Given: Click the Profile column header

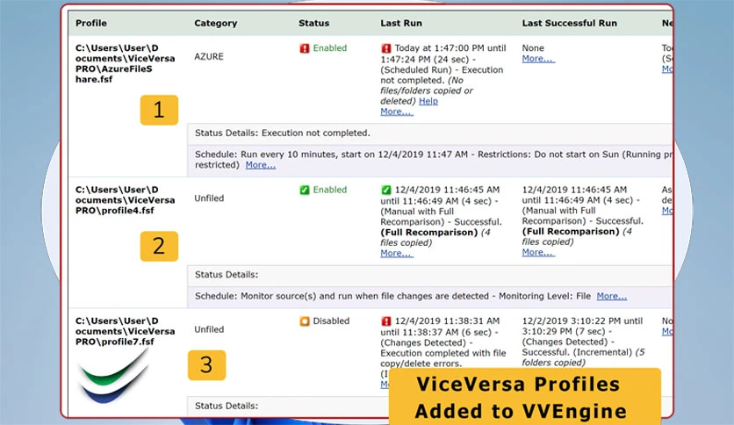Looking at the screenshot, I should tap(91, 23).
